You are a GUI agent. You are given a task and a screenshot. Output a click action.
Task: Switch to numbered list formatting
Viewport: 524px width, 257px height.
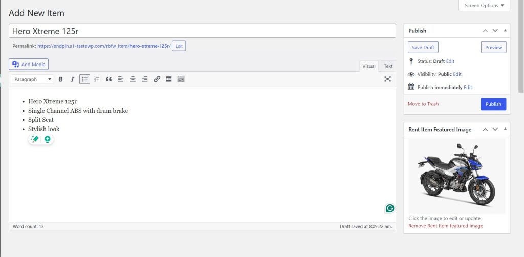(x=97, y=79)
